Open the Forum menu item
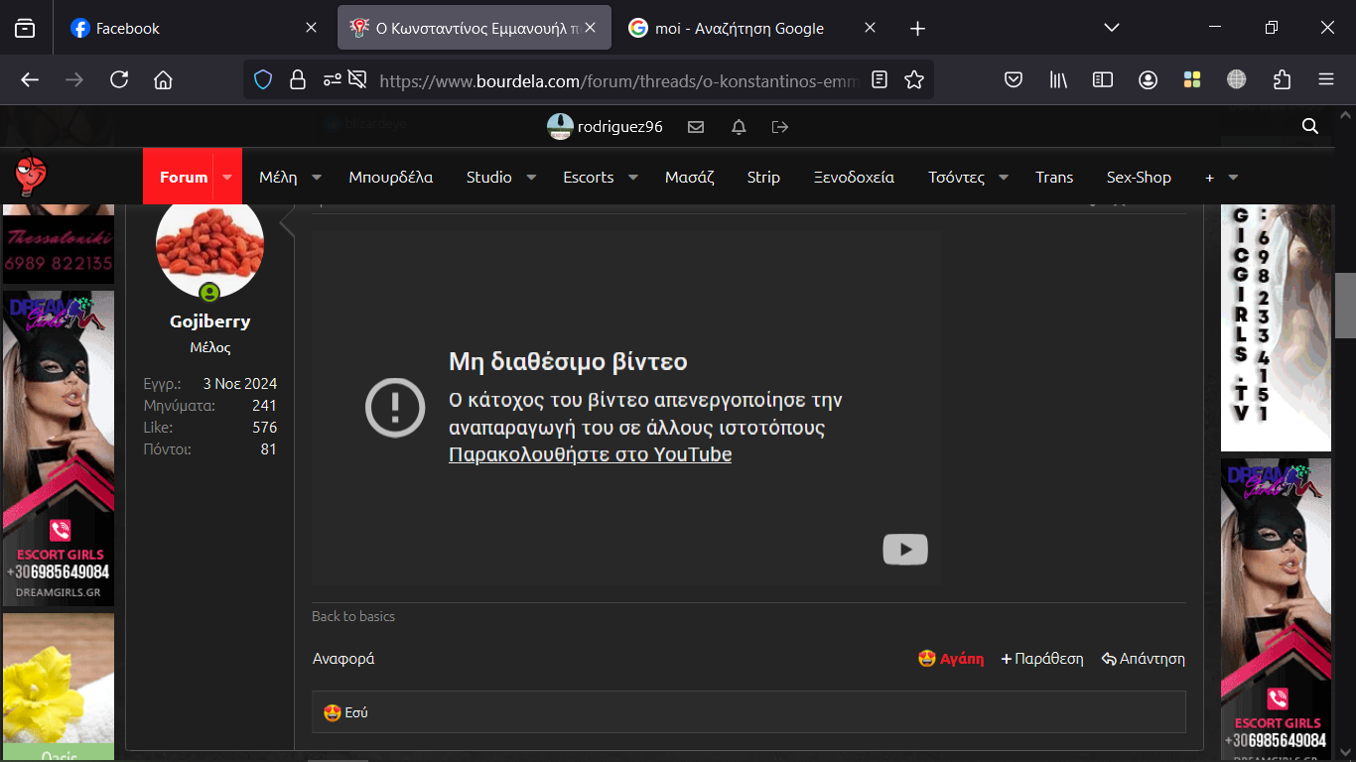This screenshot has width=1356, height=762. [x=184, y=178]
